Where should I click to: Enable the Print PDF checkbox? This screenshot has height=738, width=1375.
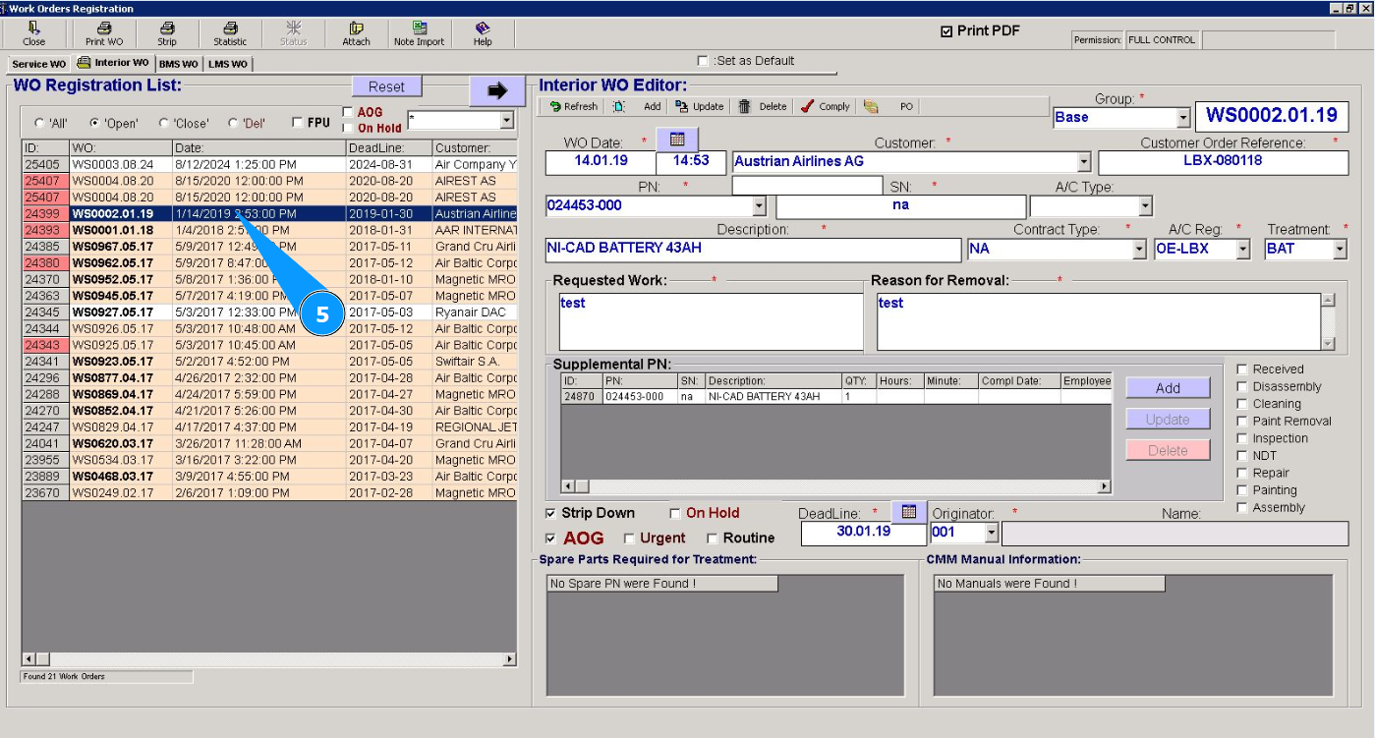tap(946, 31)
